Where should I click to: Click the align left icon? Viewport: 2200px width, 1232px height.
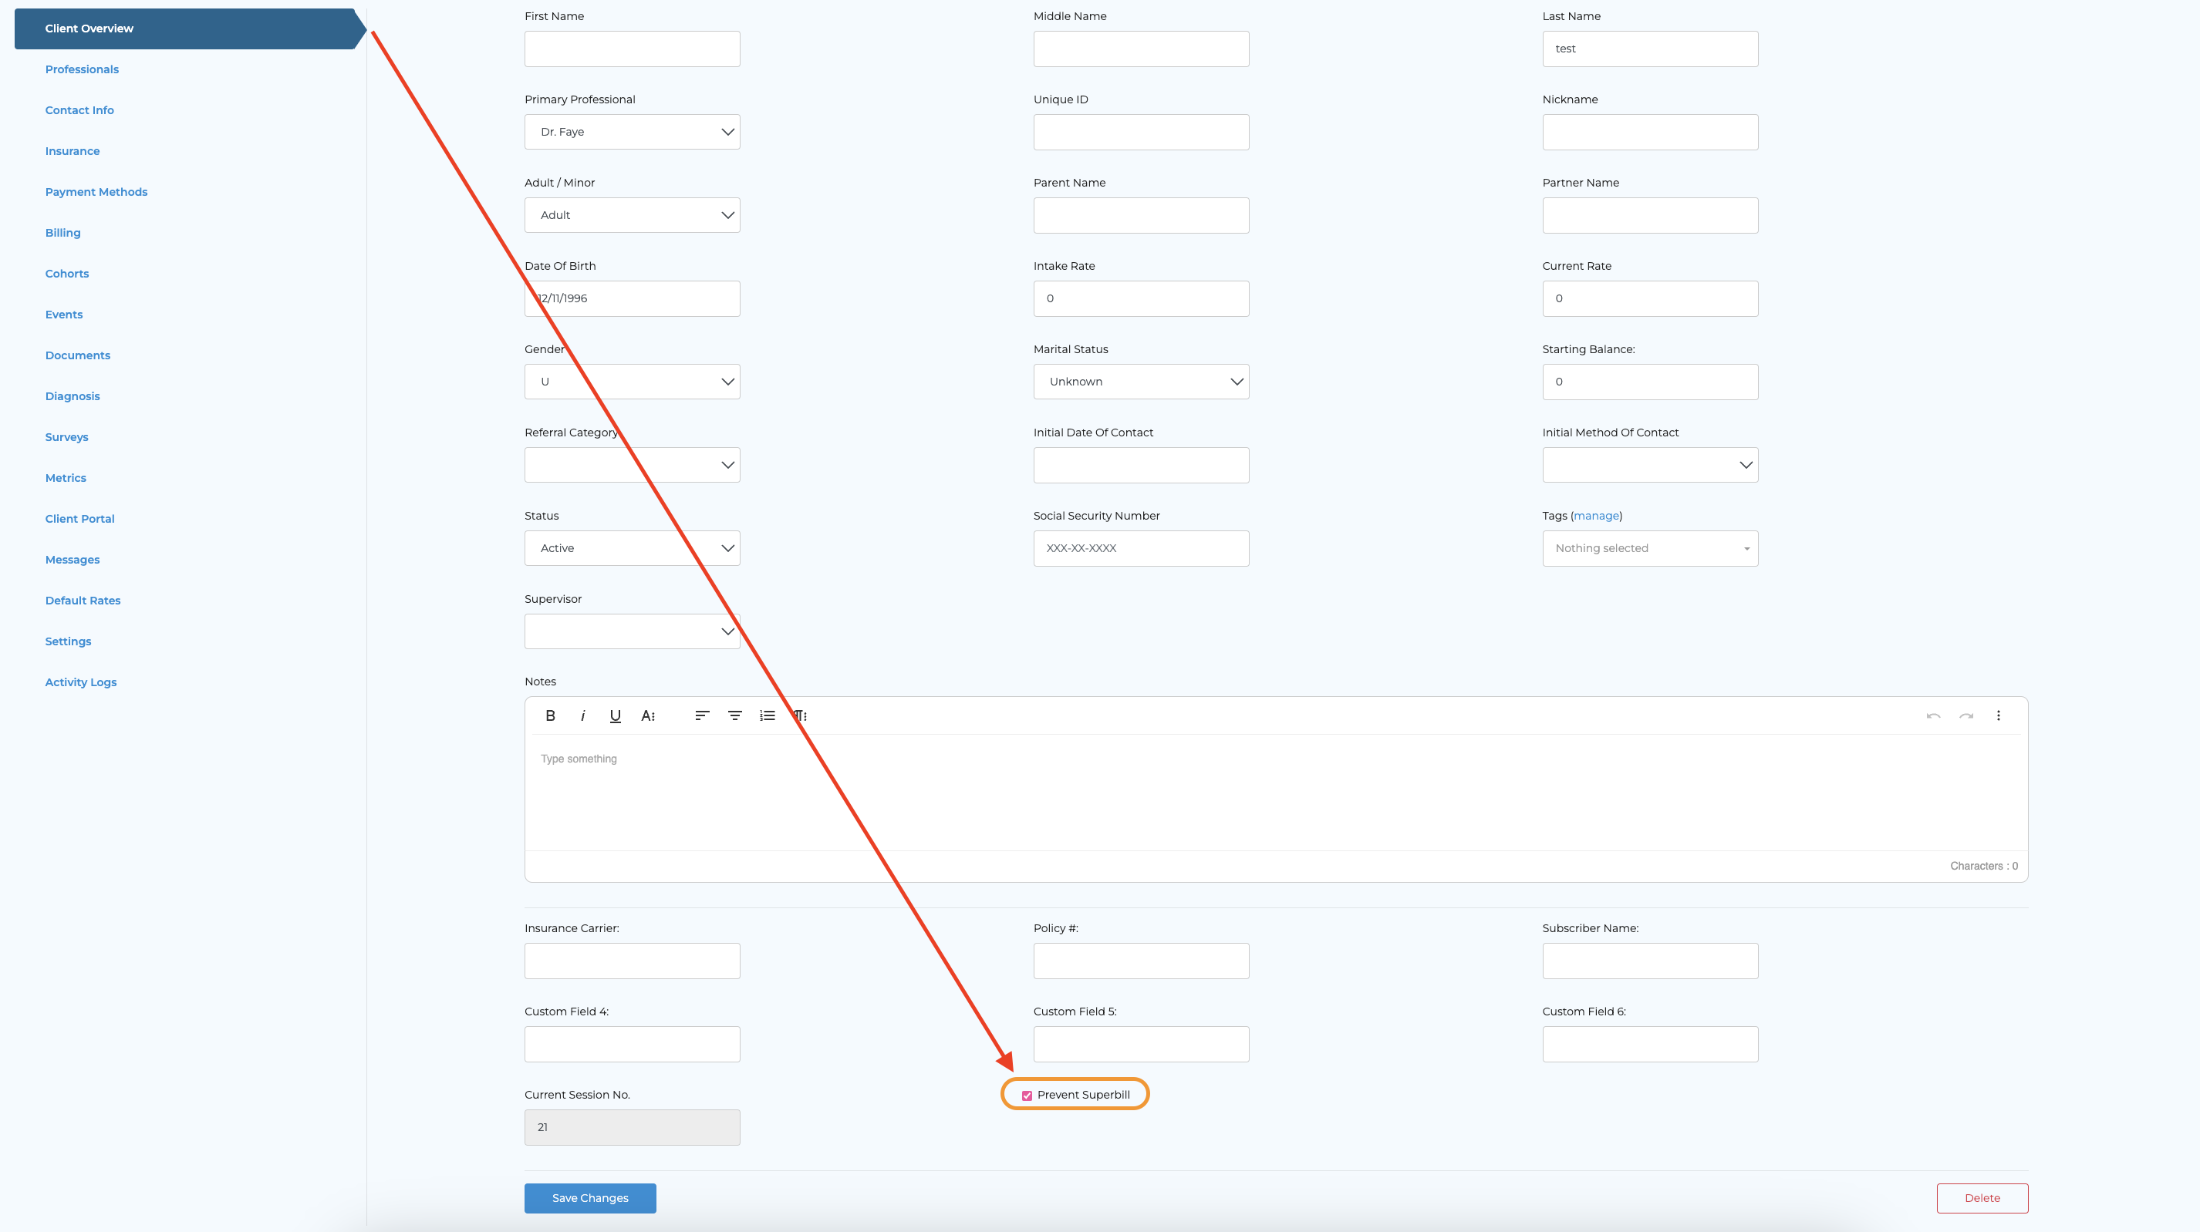702,715
